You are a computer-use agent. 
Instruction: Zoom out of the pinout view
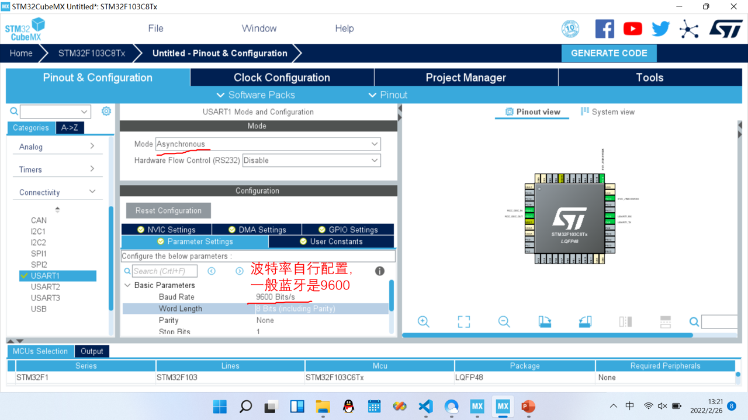click(x=504, y=321)
